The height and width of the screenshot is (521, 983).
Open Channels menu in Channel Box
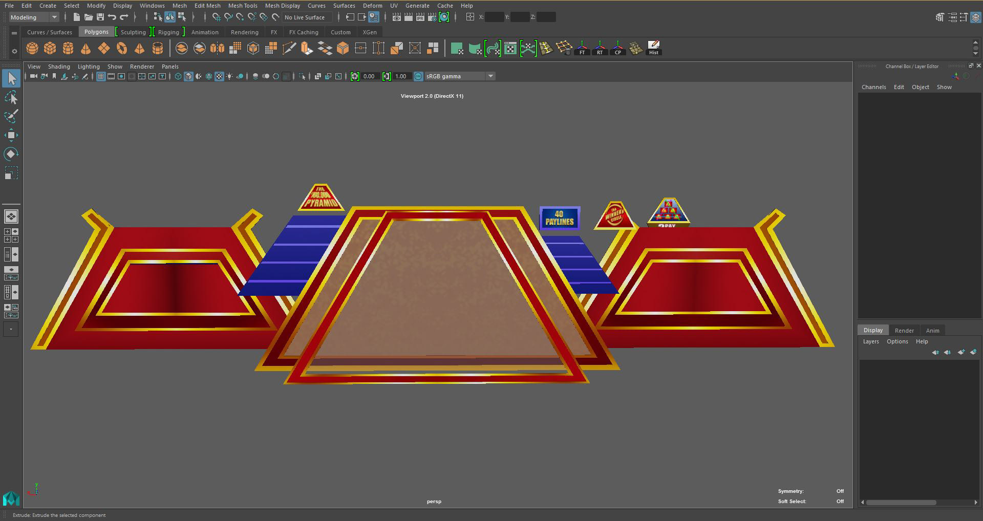tap(873, 87)
